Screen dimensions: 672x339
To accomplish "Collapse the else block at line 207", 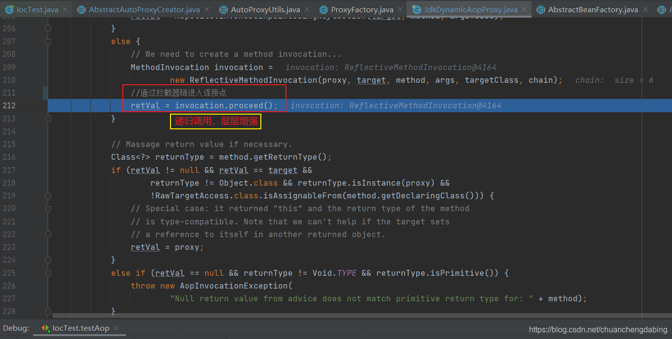I will pos(48,42).
